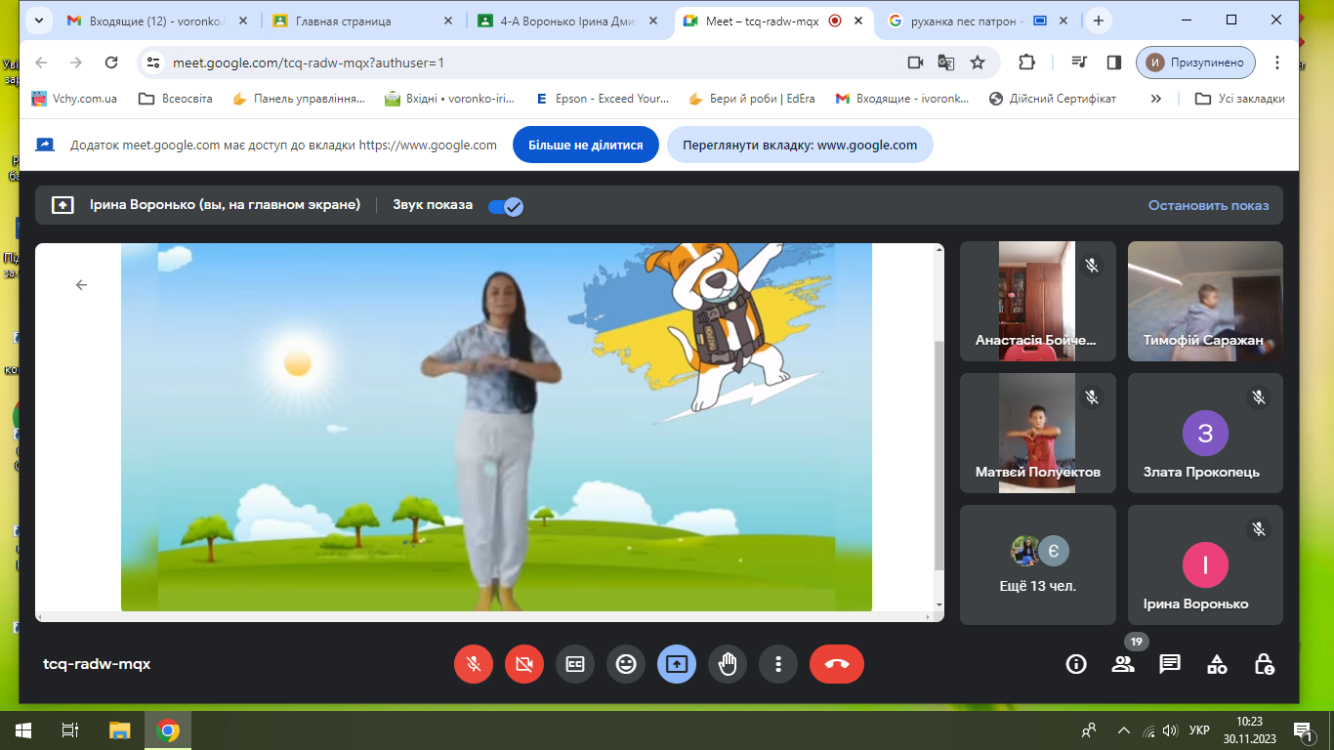Screen dimensions: 1334x750
Task: Toggle the Звук показа switch
Action: pyautogui.click(x=506, y=205)
